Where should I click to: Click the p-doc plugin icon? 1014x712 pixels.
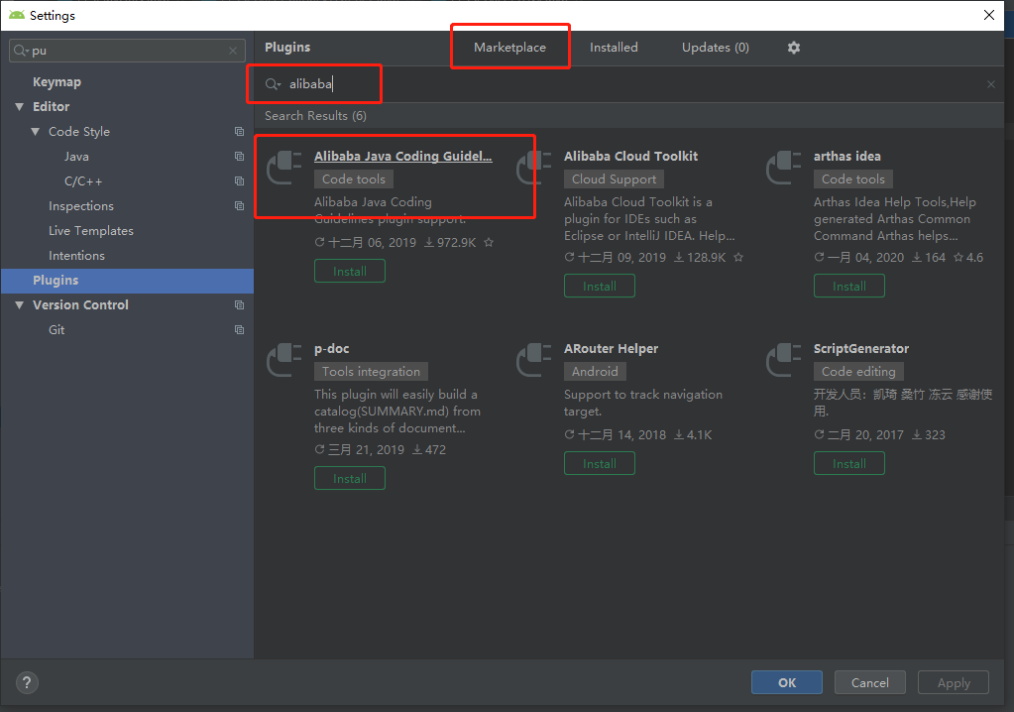284,360
